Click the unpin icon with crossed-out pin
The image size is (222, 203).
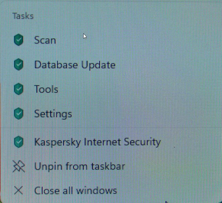(x=19, y=166)
